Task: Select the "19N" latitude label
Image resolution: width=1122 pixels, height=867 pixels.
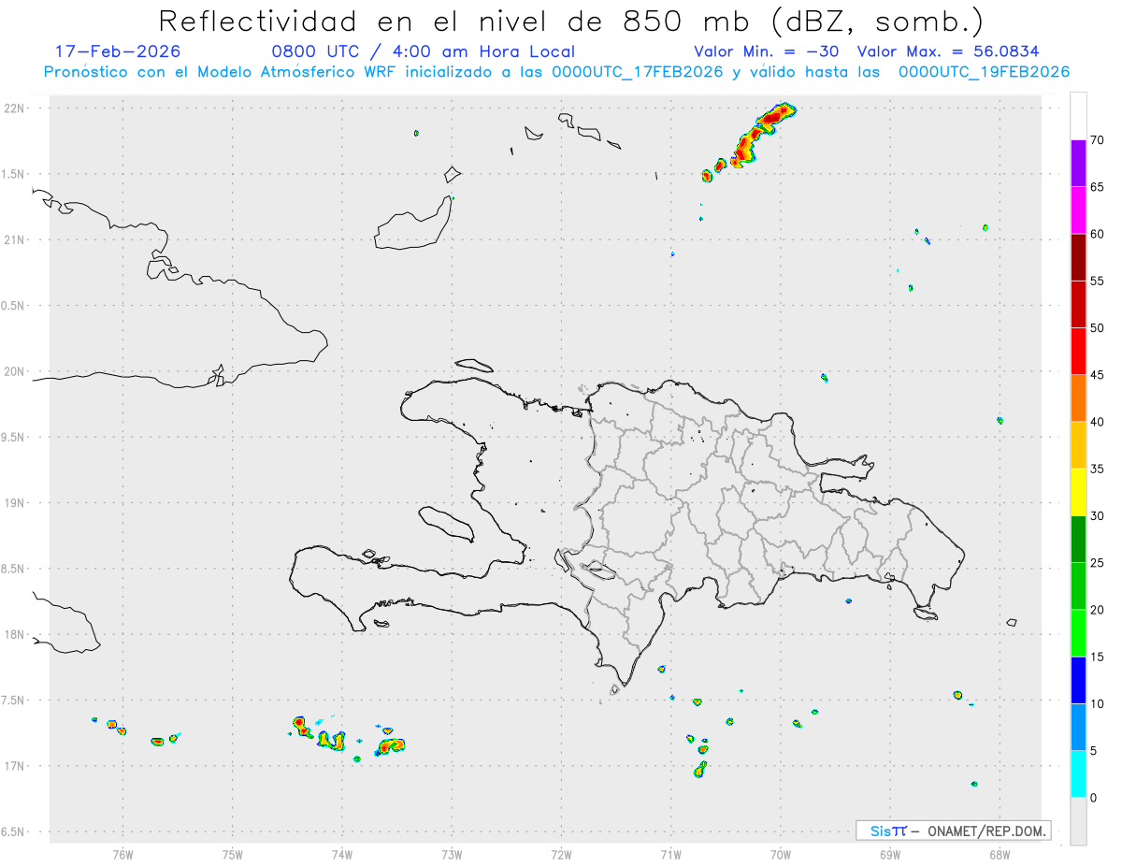Action: point(15,503)
